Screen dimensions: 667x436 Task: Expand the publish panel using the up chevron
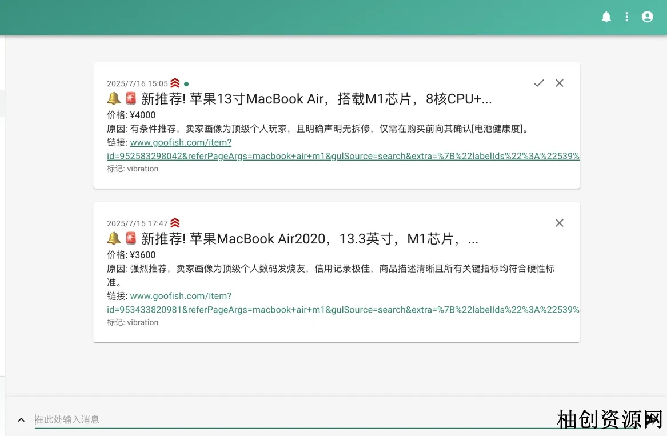[x=21, y=420]
